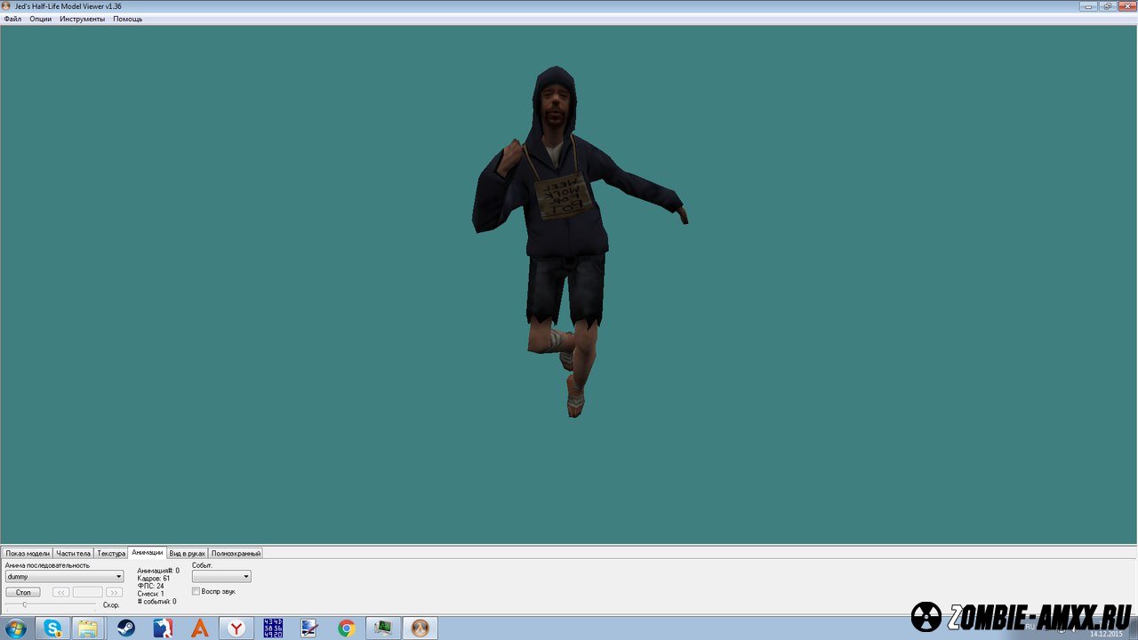
Task: Step to next frame with >> button
Action: coord(114,592)
